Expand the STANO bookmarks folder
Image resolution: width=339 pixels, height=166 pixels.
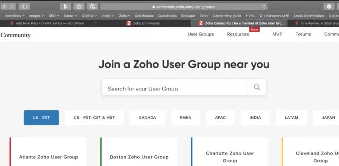89,16
